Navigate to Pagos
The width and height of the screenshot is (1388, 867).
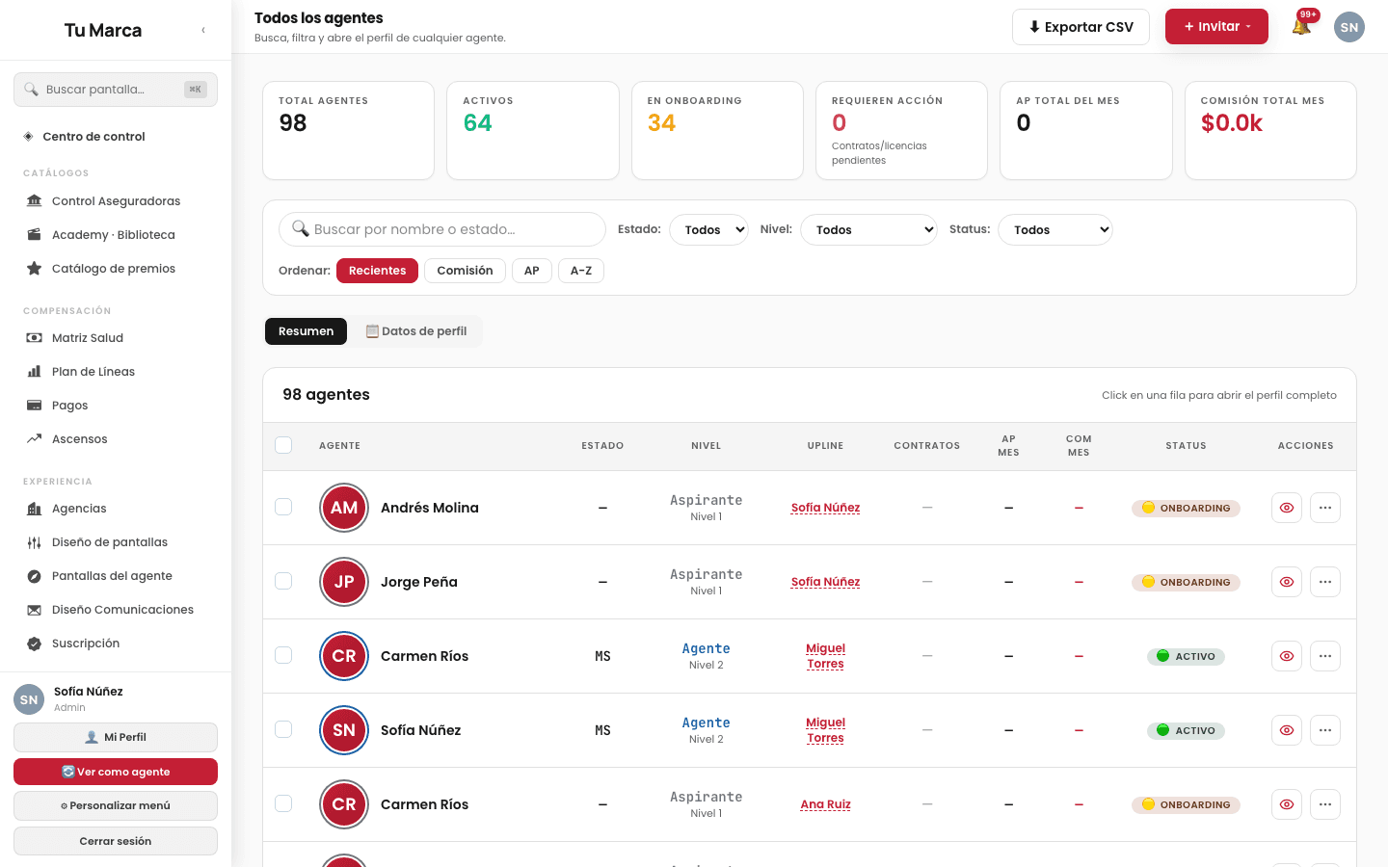(116, 406)
